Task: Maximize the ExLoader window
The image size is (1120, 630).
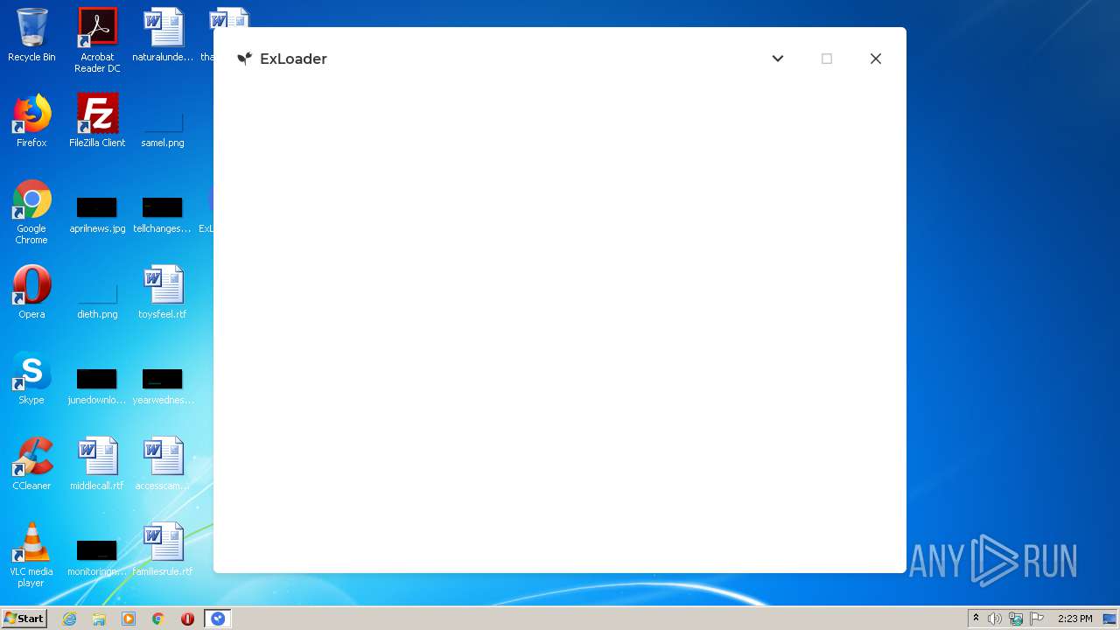Action: pyautogui.click(x=827, y=59)
